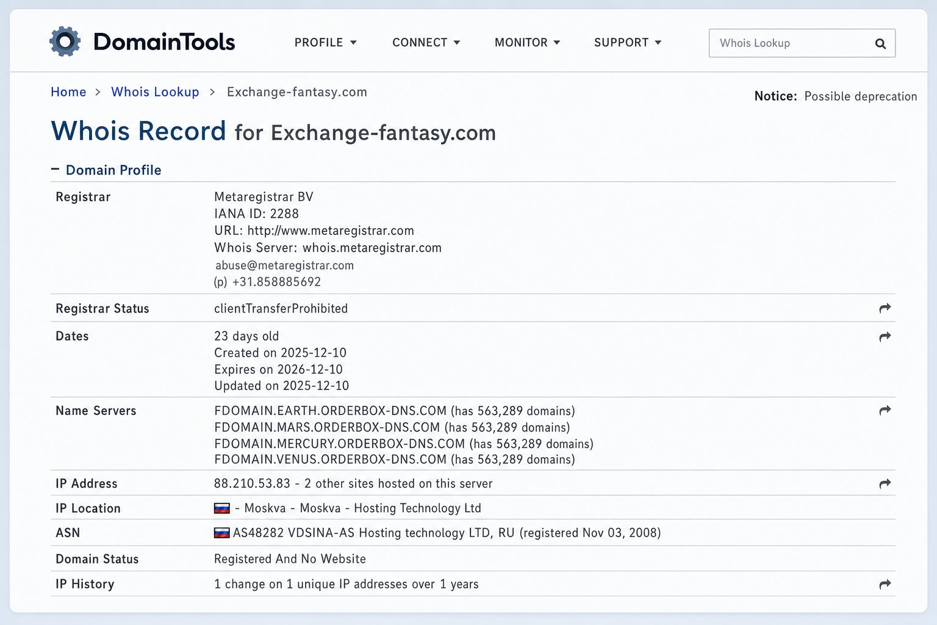Click Registered And No Website status
The width and height of the screenshot is (937, 625).
(x=290, y=559)
